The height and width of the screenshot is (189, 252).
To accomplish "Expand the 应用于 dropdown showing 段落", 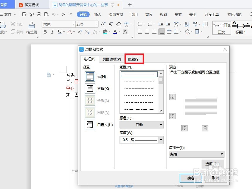I will [196, 154].
